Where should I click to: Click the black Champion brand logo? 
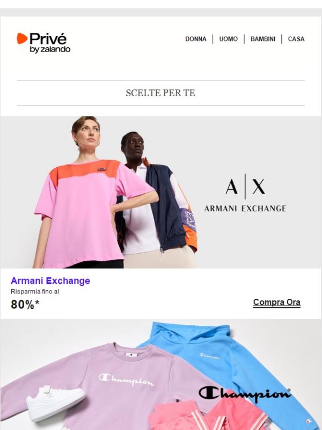pos(245,395)
